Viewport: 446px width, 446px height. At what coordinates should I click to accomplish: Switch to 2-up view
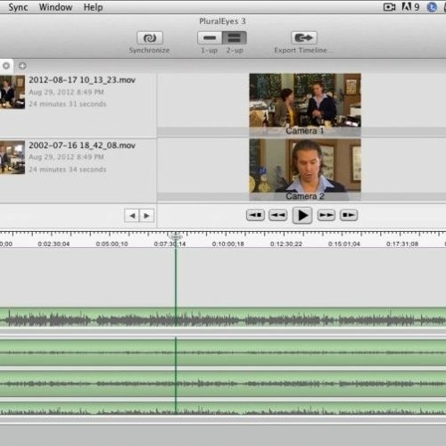(x=235, y=38)
